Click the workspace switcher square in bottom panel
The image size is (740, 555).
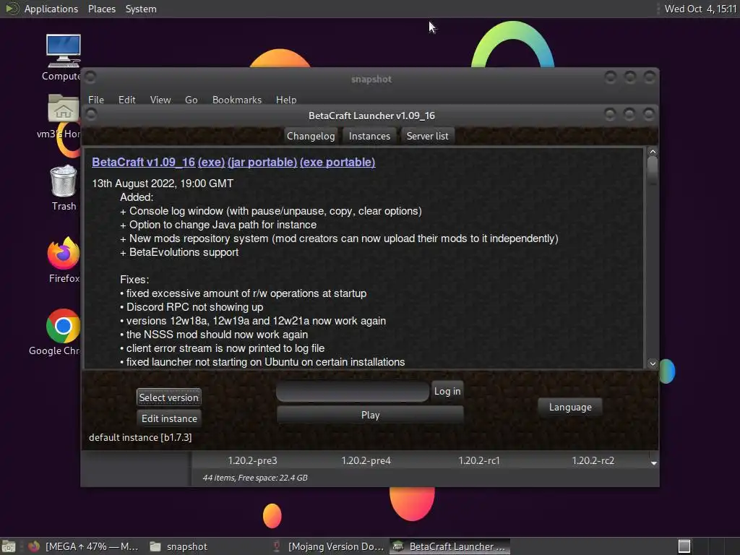tap(684, 546)
